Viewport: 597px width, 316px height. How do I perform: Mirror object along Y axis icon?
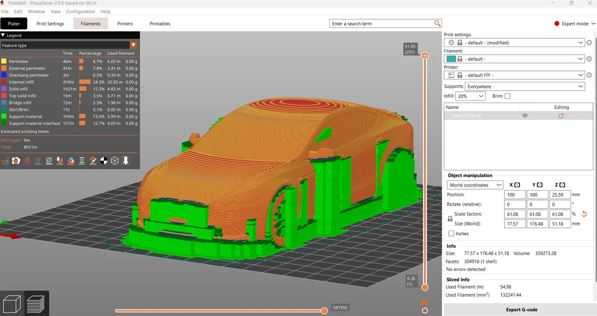point(539,185)
